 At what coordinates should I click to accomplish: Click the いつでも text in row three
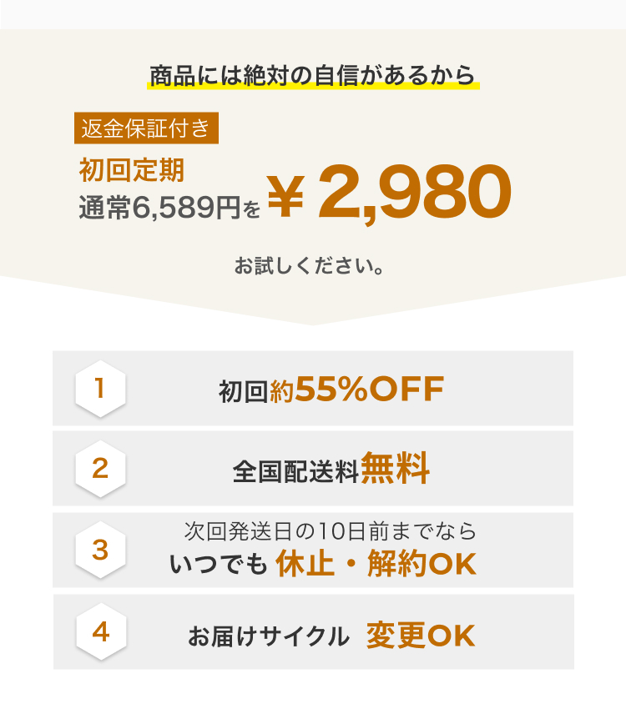pyautogui.click(x=219, y=564)
